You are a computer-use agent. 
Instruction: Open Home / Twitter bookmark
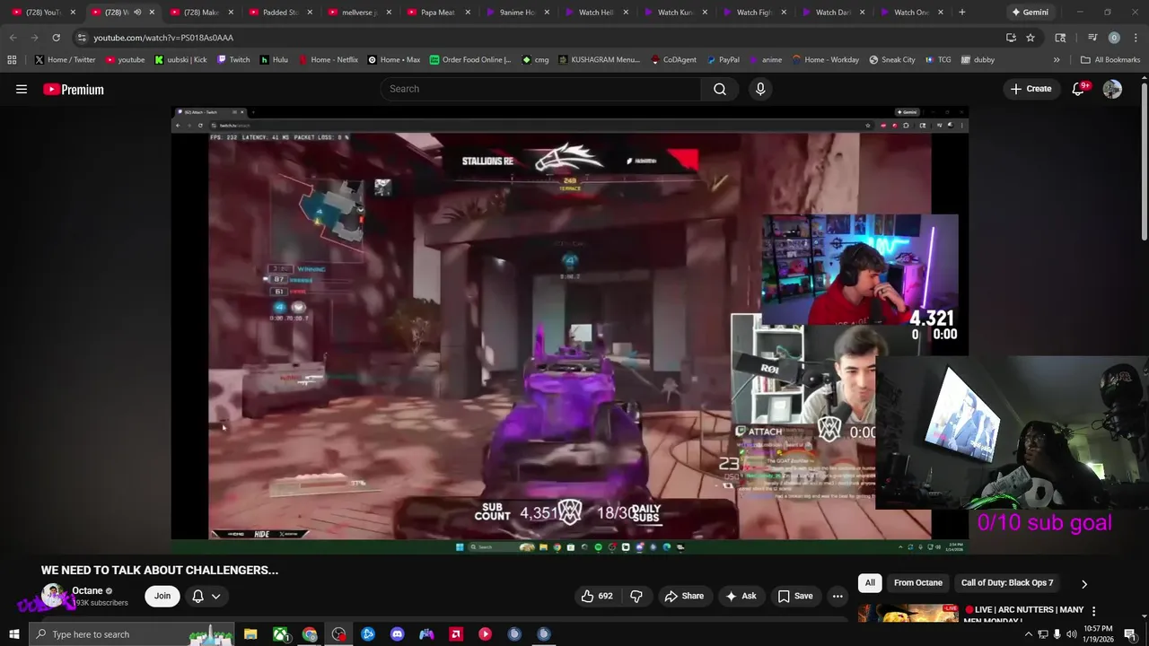click(66, 60)
